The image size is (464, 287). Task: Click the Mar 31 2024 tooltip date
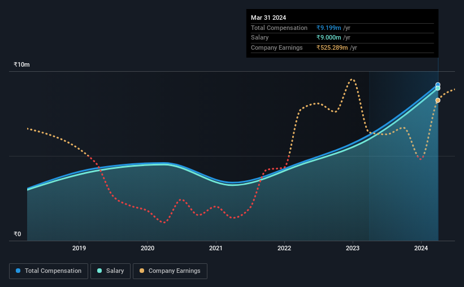click(x=268, y=18)
